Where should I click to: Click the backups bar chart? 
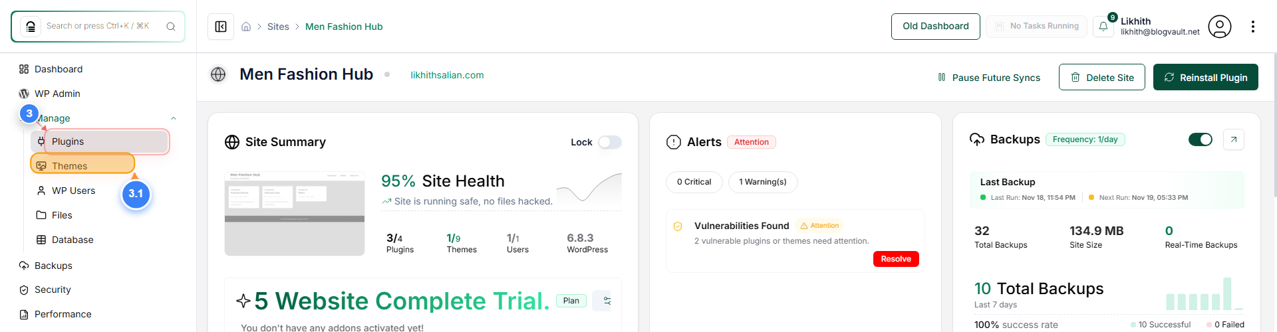[x=1204, y=294]
